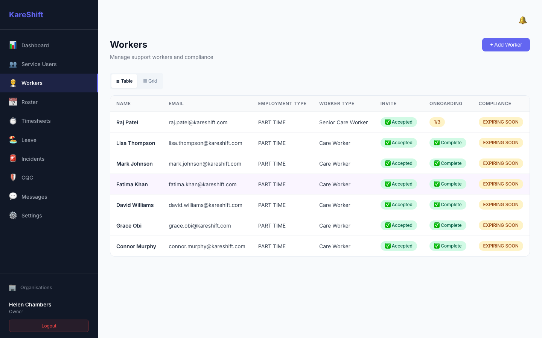Click email raj.patel@kareshift.com
This screenshot has height=338, width=542.
[198, 122]
